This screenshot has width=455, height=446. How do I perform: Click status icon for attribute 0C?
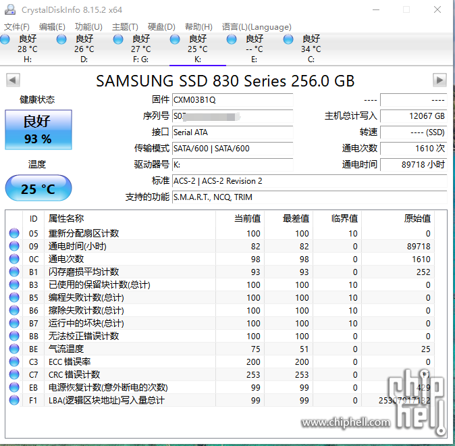pyautogui.click(x=14, y=259)
